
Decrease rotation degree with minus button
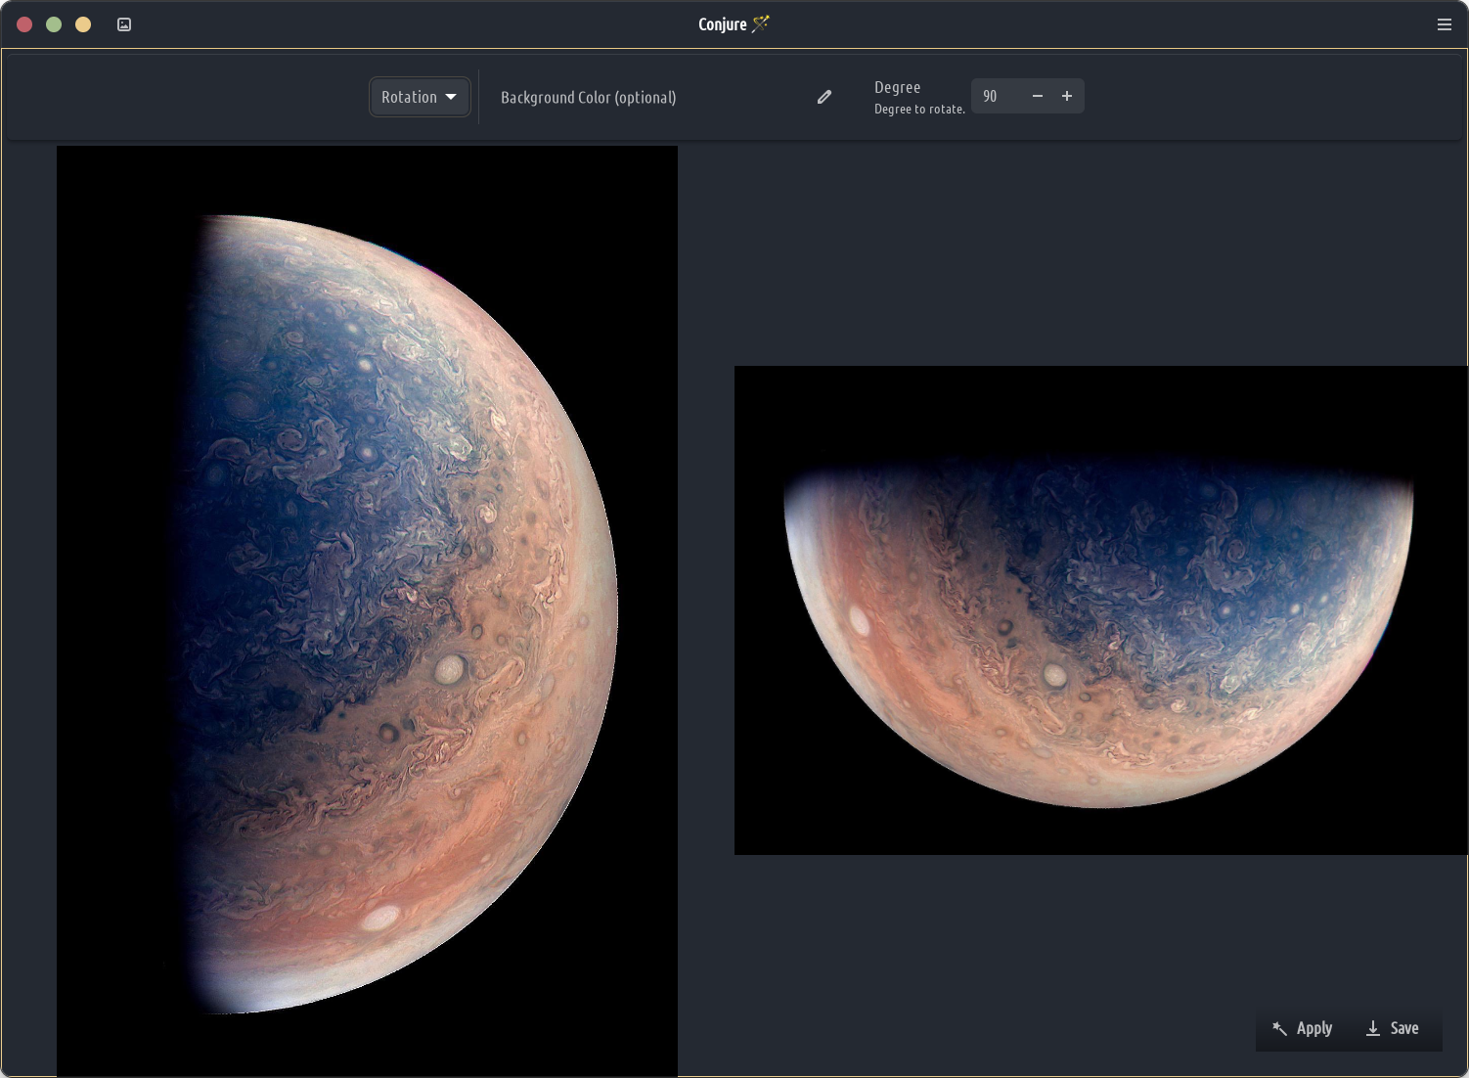[1038, 96]
